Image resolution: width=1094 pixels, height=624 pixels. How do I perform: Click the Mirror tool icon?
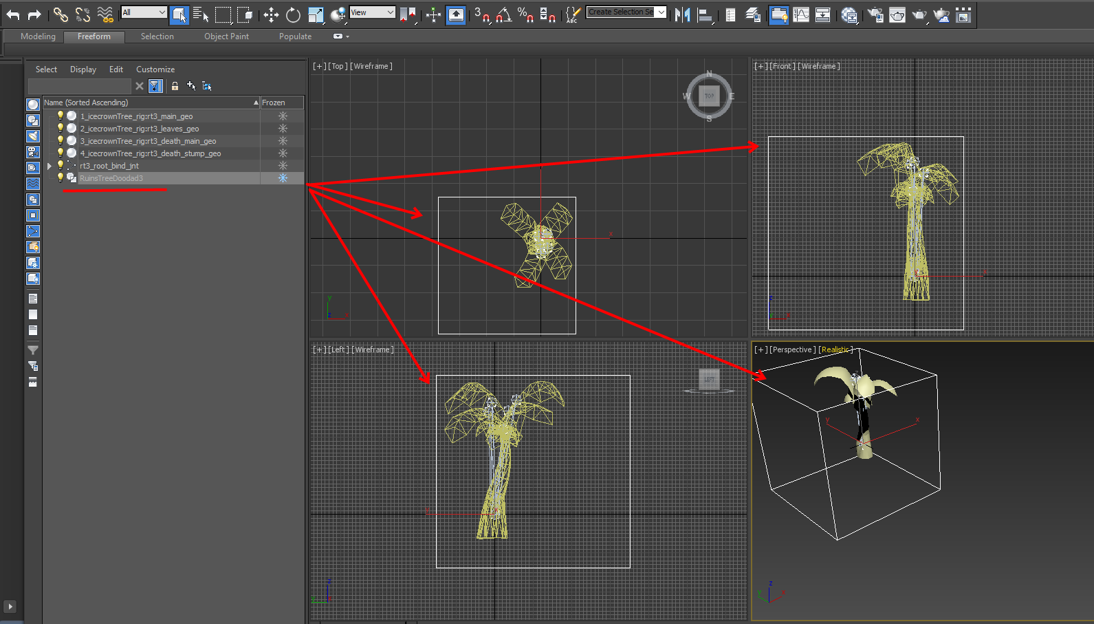tap(682, 14)
